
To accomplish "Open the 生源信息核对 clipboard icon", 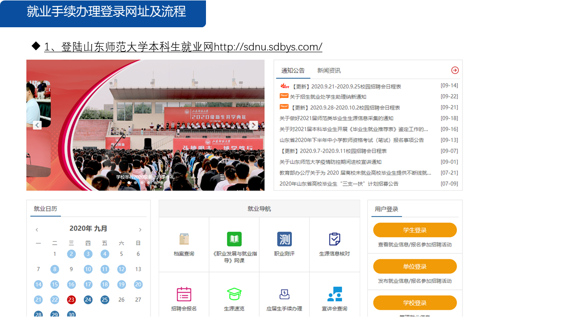I will point(335,239).
